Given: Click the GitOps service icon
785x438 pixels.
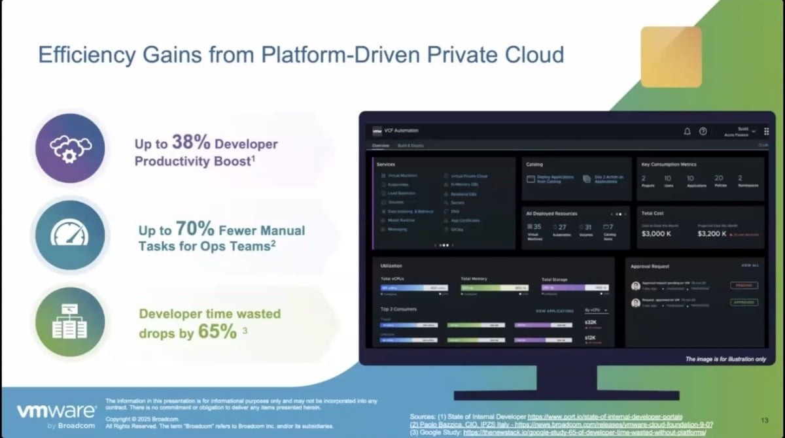Looking at the screenshot, I should coord(445,230).
